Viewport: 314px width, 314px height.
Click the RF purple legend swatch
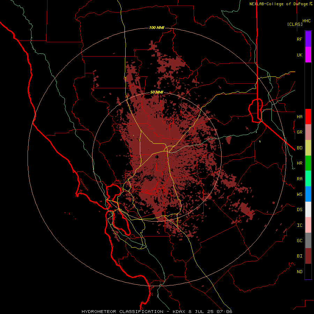click(308, 39)
